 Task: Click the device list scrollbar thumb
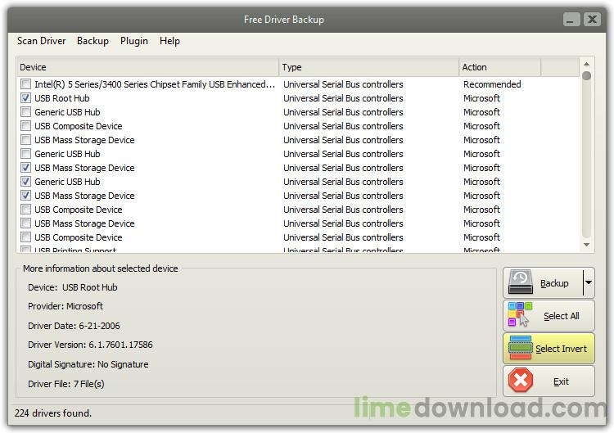coord(586,75)
